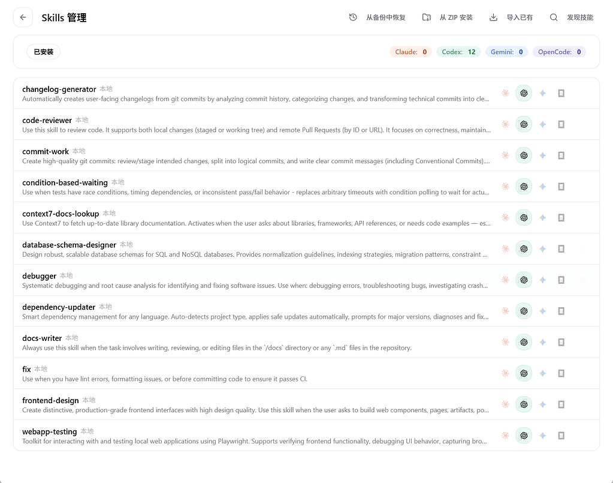Toggle Codex off for changelog-generator
The image size is (613, 483).
pos(524,93)
